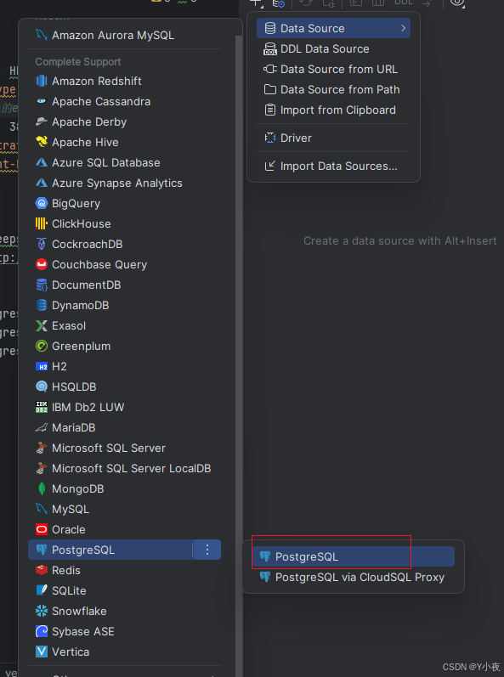The height and width of the screenshot is (677, 504).
Task: Click the CockroachDB icon
Action: (42, 245)
